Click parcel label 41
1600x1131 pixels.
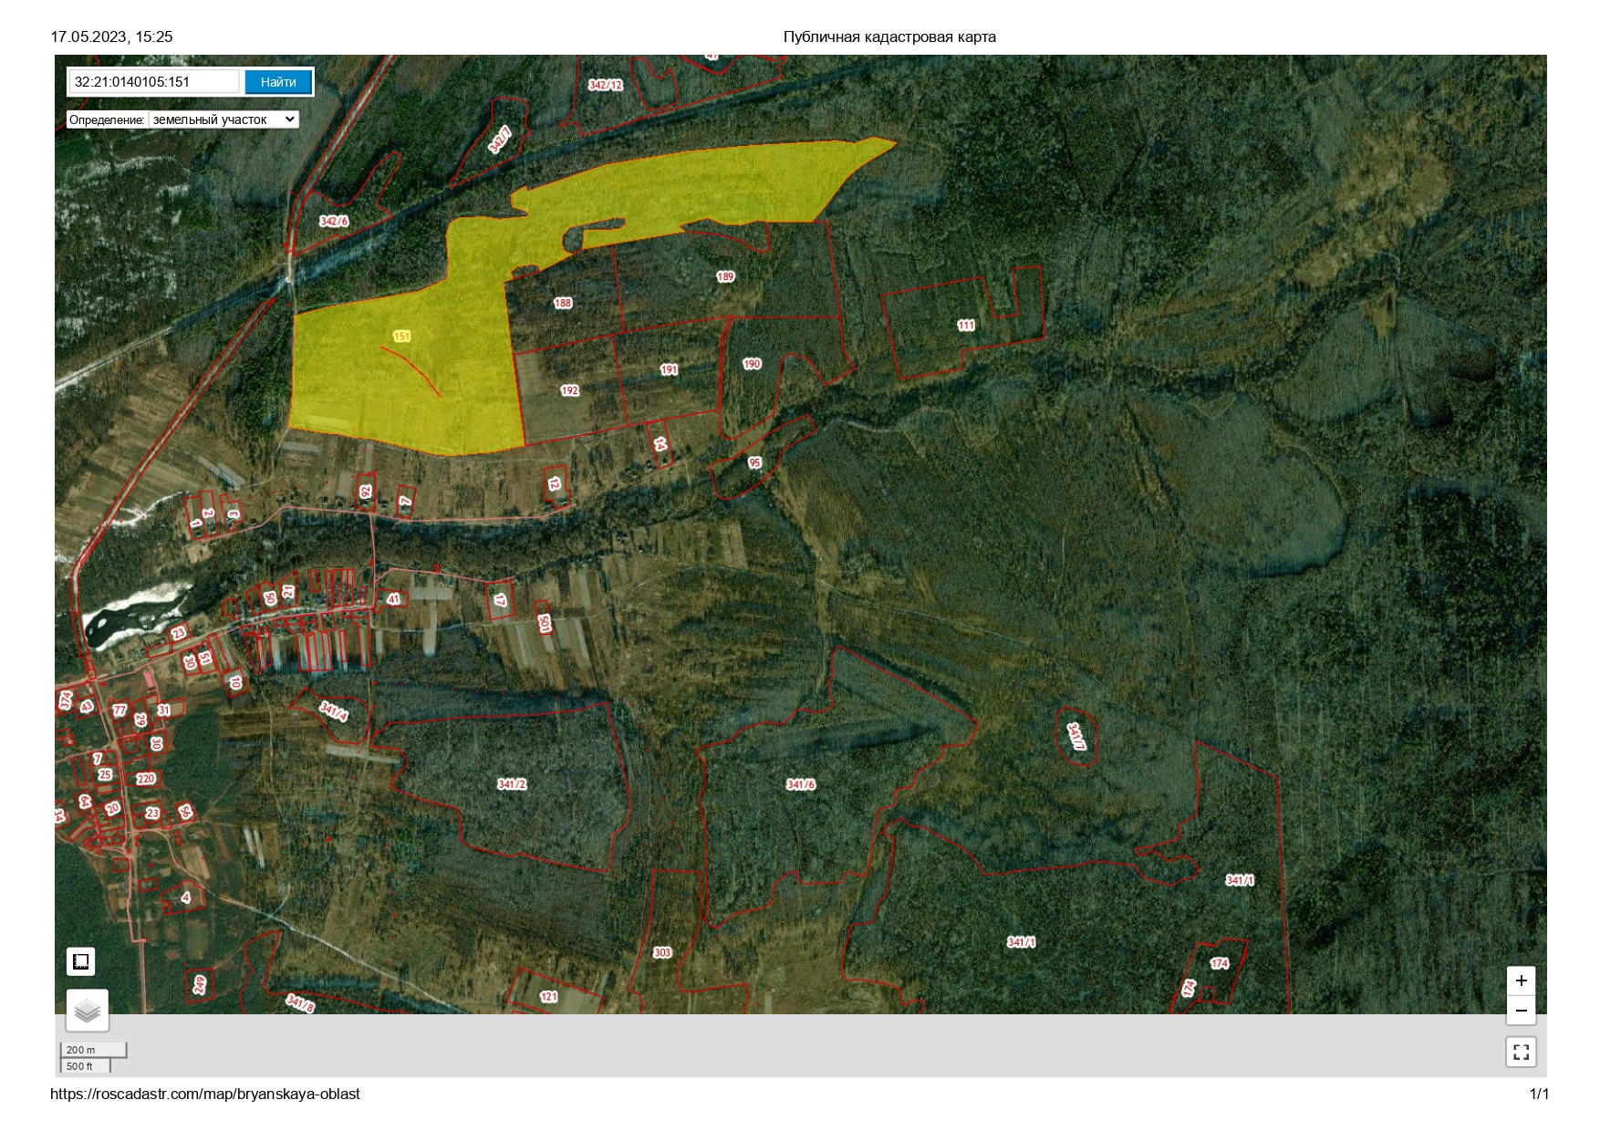pyautogui.click(x=393, y=599)
